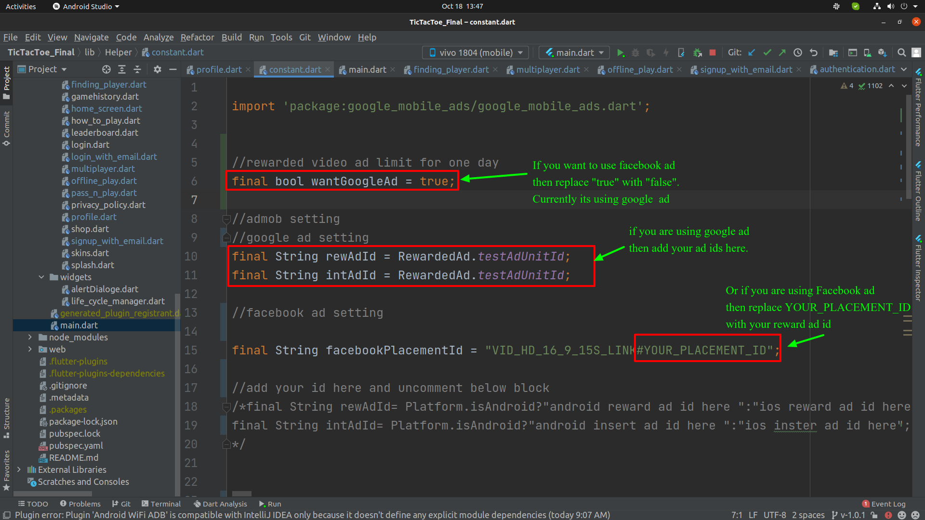Screen dimensions: 925x520
Task: Open the Terminal tool window
Action: pos(161,504)
